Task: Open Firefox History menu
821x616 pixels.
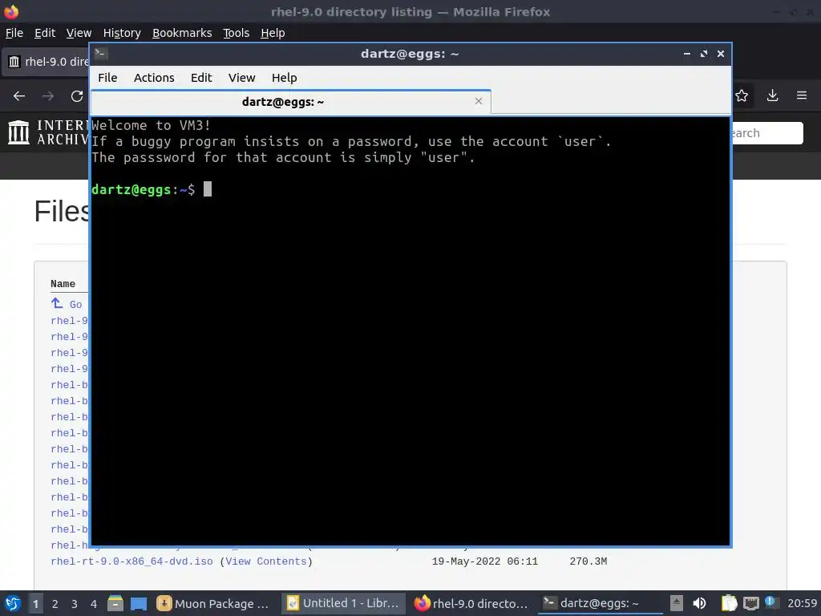Action: tap(122, 33)
